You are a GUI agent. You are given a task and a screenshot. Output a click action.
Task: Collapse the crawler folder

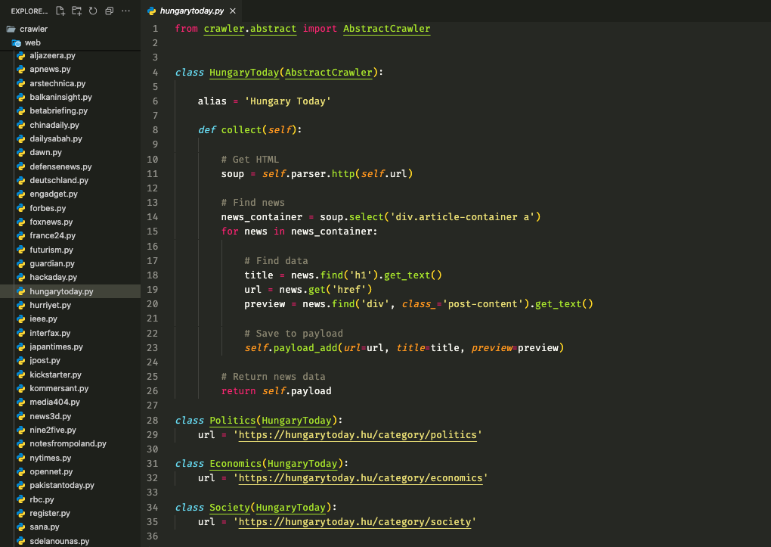point(70,29)
